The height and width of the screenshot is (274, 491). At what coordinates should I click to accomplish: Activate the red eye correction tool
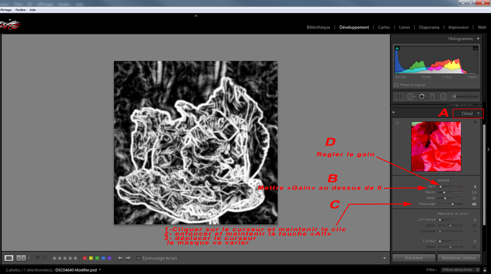[x=421, y=96]
